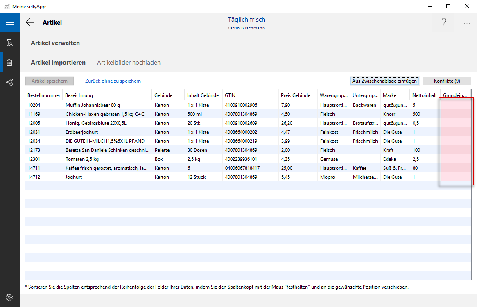Viewport: 477px width, 307px height.
Task: Select the clipboard articles icon in sidebar
Action: point(10,63)
